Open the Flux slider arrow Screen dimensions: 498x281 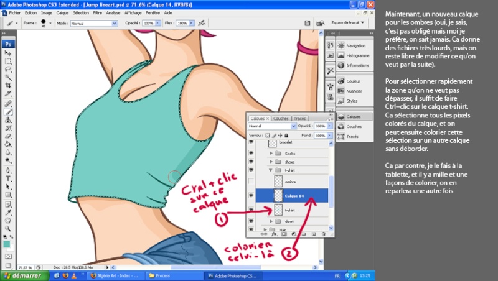pos(192,23)
